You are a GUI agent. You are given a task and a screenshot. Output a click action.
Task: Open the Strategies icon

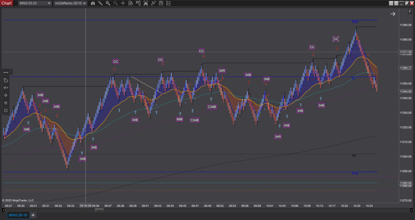(x=160, y=3)
